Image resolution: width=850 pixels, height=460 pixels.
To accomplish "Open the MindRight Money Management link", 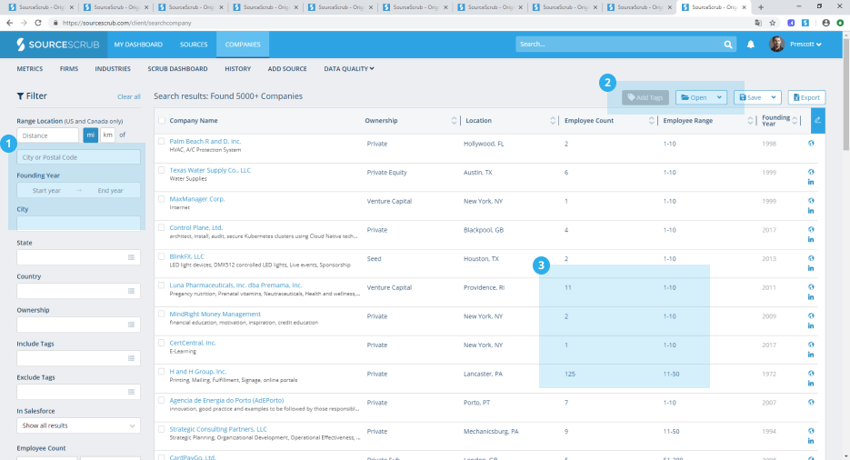I will tap(215, 315).
